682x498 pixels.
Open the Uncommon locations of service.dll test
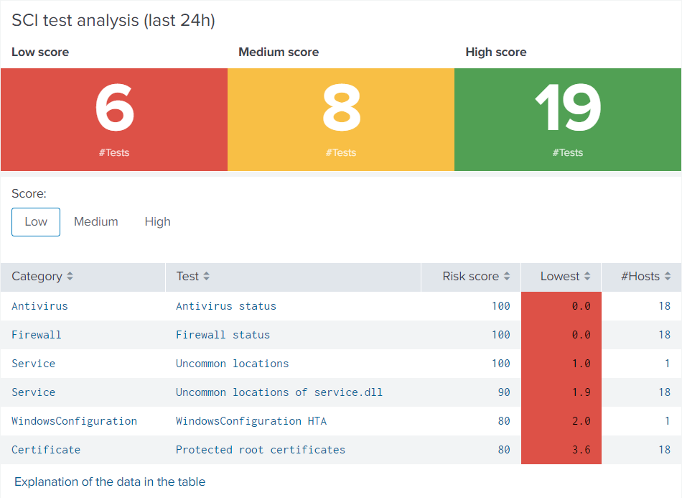pos(279,392)
